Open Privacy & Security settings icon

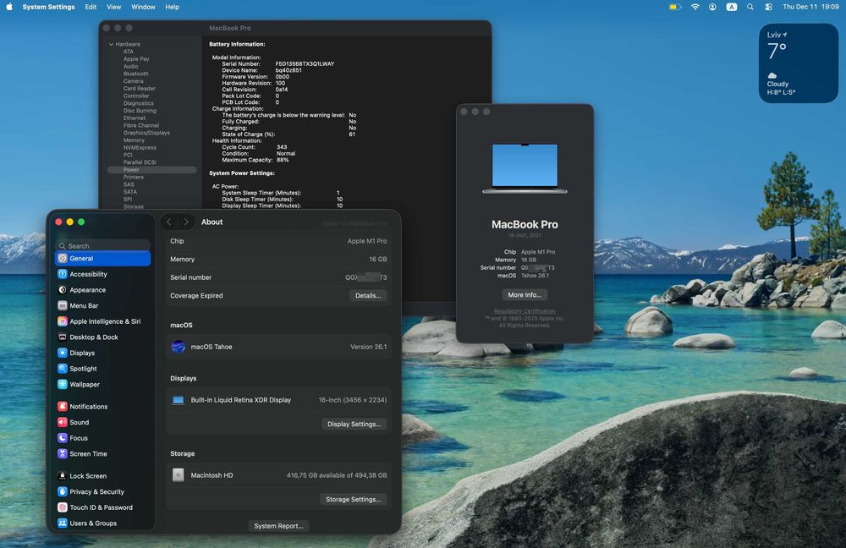pyautogui.click(x=63, y=491)
